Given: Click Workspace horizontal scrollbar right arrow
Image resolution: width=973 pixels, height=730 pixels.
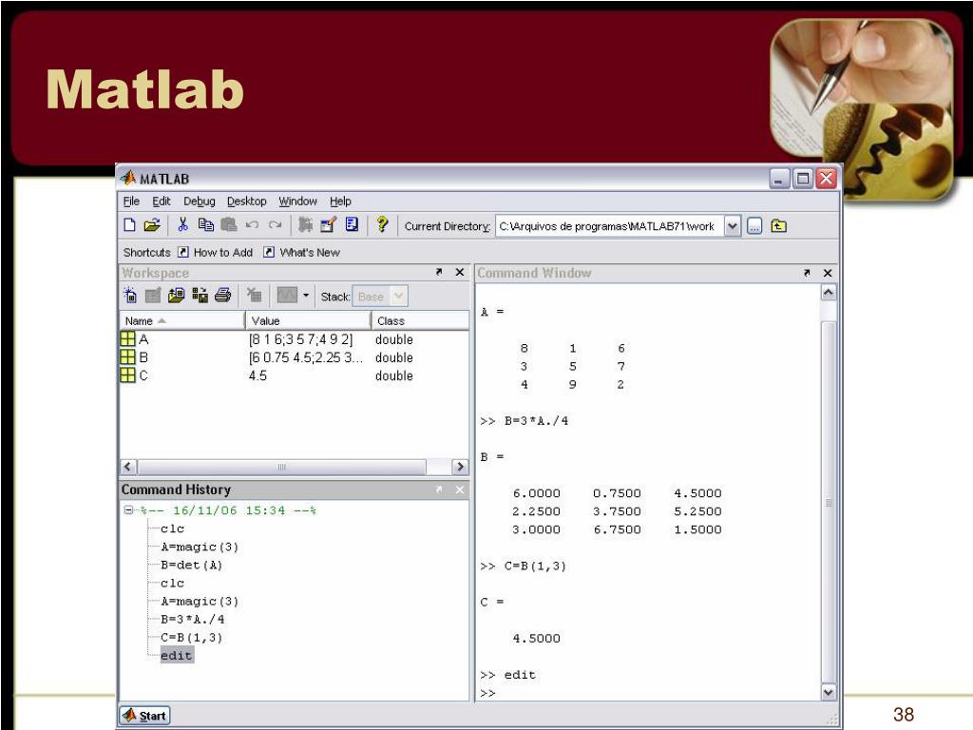Looking at the screenshot, I should [460, 467].
